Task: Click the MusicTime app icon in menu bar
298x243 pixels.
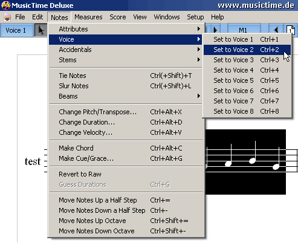Action: pyautogui.click(x=7, y=17)
